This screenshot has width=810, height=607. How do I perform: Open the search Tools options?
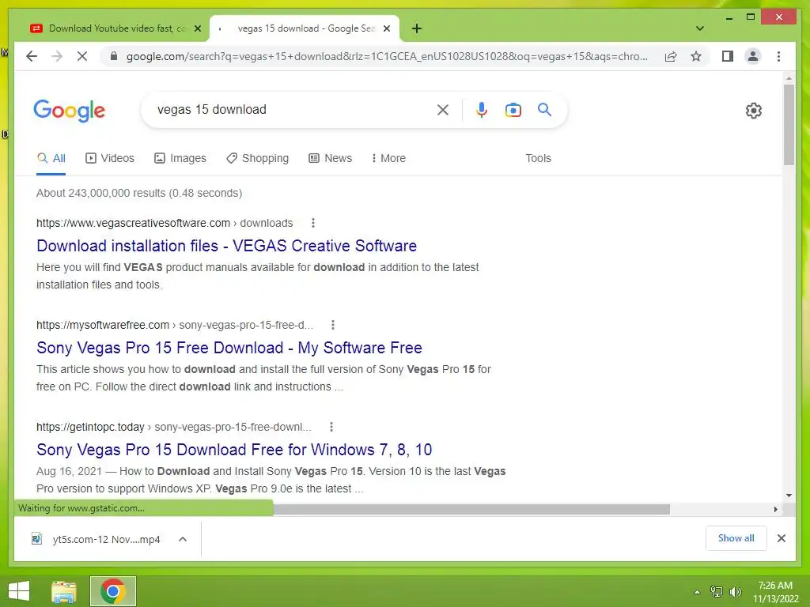pyautogui.click(x=538, y=158)
